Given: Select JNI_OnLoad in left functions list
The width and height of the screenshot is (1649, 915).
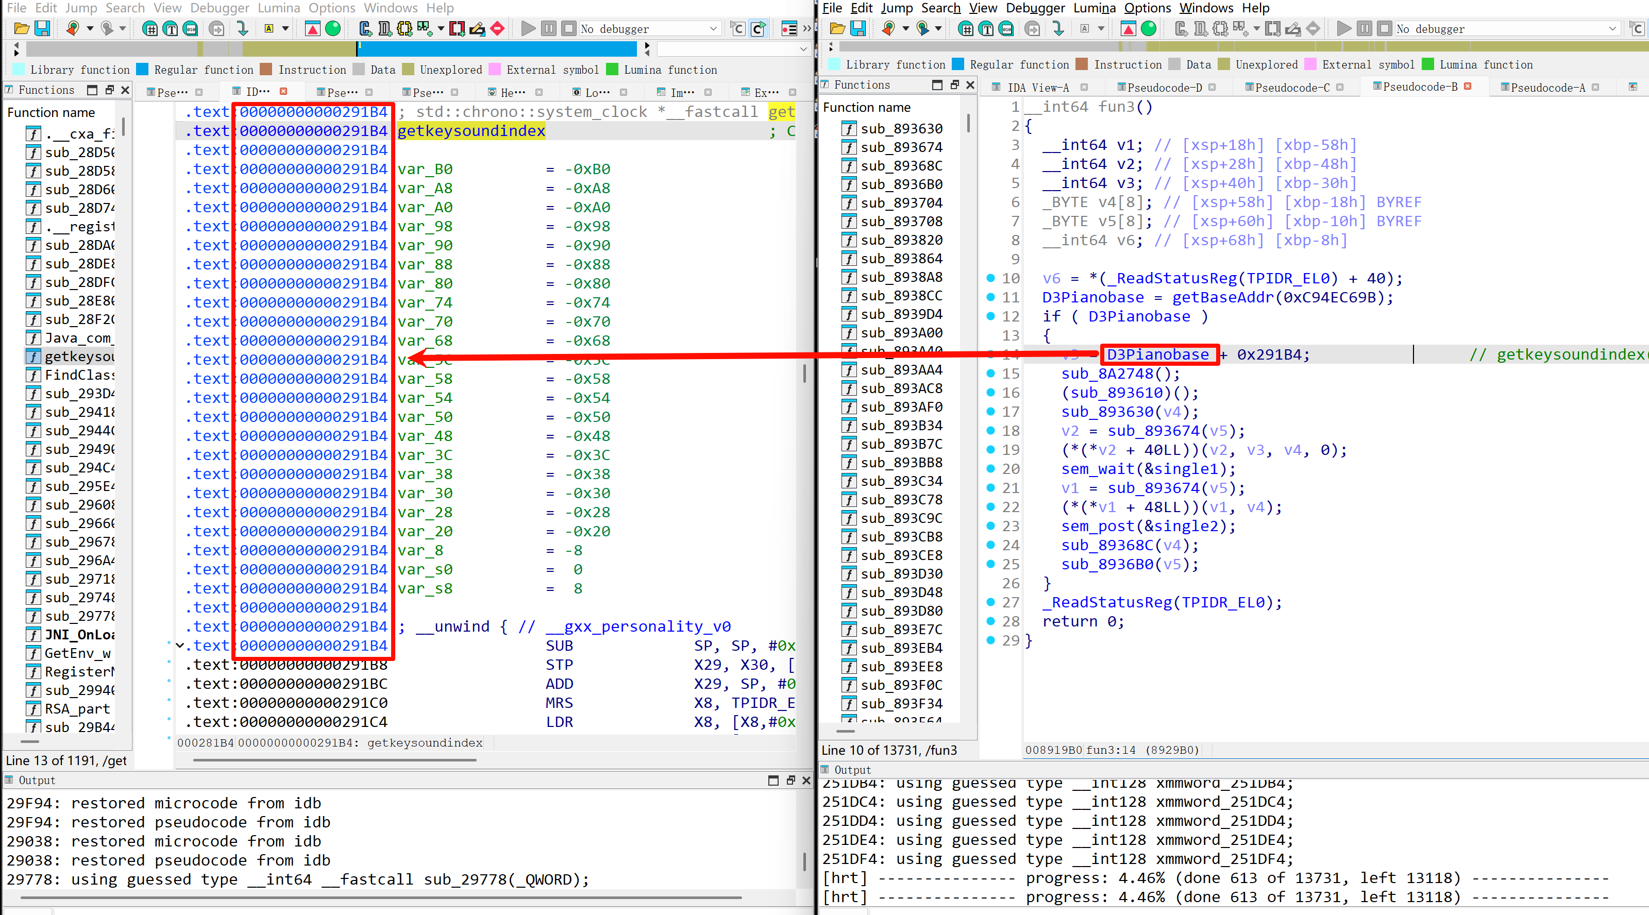Looking at the screenshot, I should click(x=79, y=635).
